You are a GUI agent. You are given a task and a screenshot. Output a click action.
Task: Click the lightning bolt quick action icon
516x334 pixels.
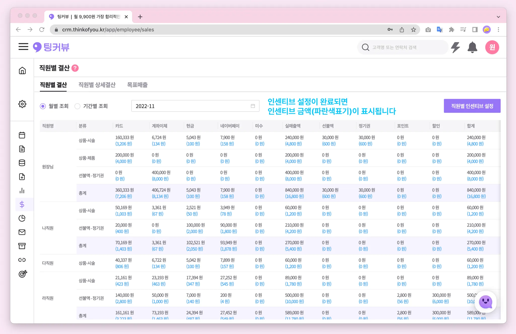(x=455, y=47)
